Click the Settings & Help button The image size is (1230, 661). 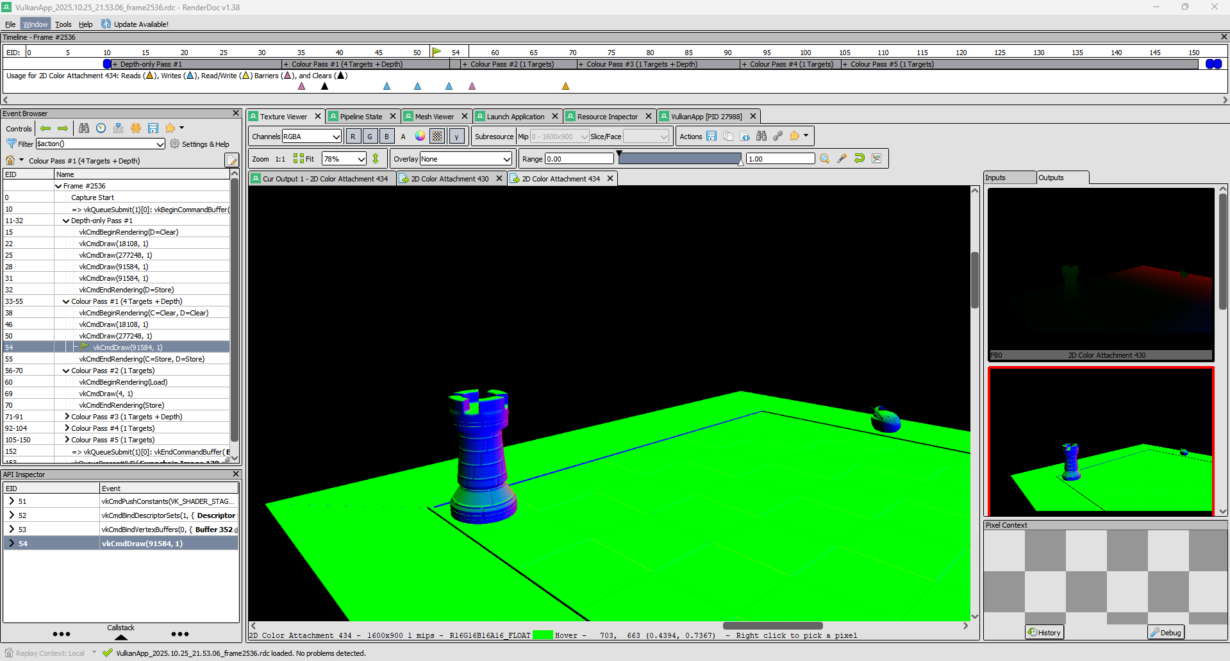point(199,144)
